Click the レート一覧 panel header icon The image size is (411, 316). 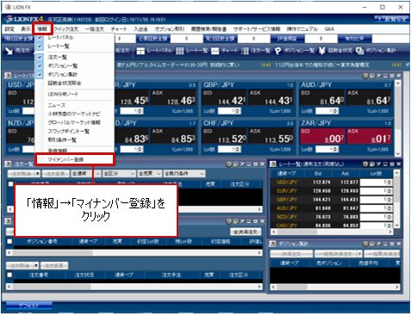point(273,164)
